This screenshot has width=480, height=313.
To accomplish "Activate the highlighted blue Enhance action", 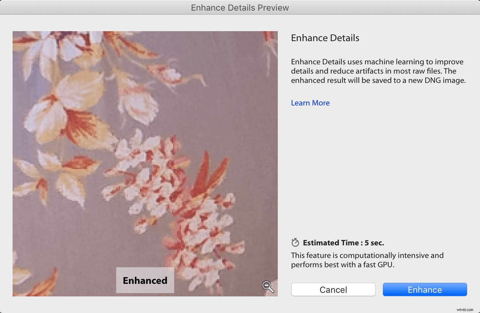I will [425, 289].
